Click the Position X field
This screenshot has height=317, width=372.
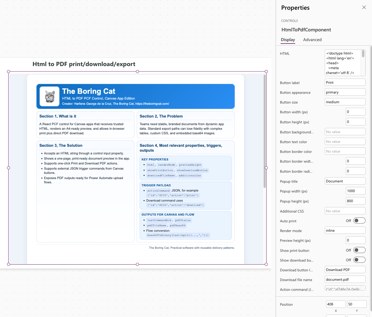336,304
